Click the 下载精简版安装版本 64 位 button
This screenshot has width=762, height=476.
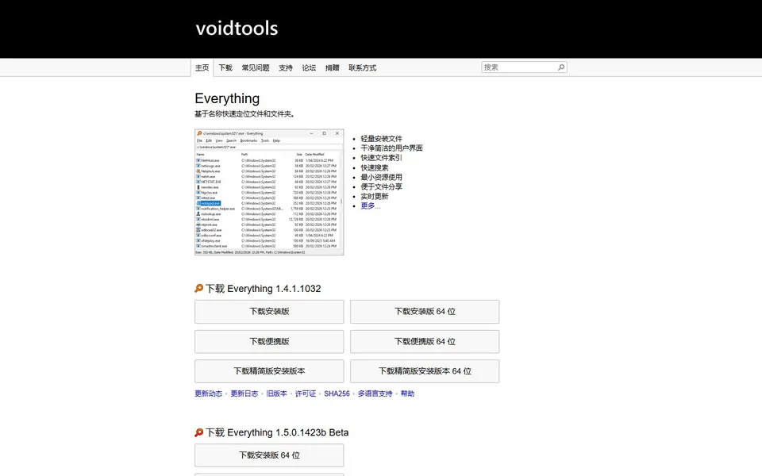point(425,371)
